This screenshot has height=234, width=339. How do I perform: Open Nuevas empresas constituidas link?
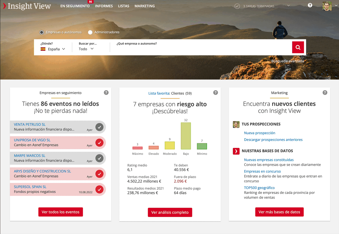click(269, 160)
